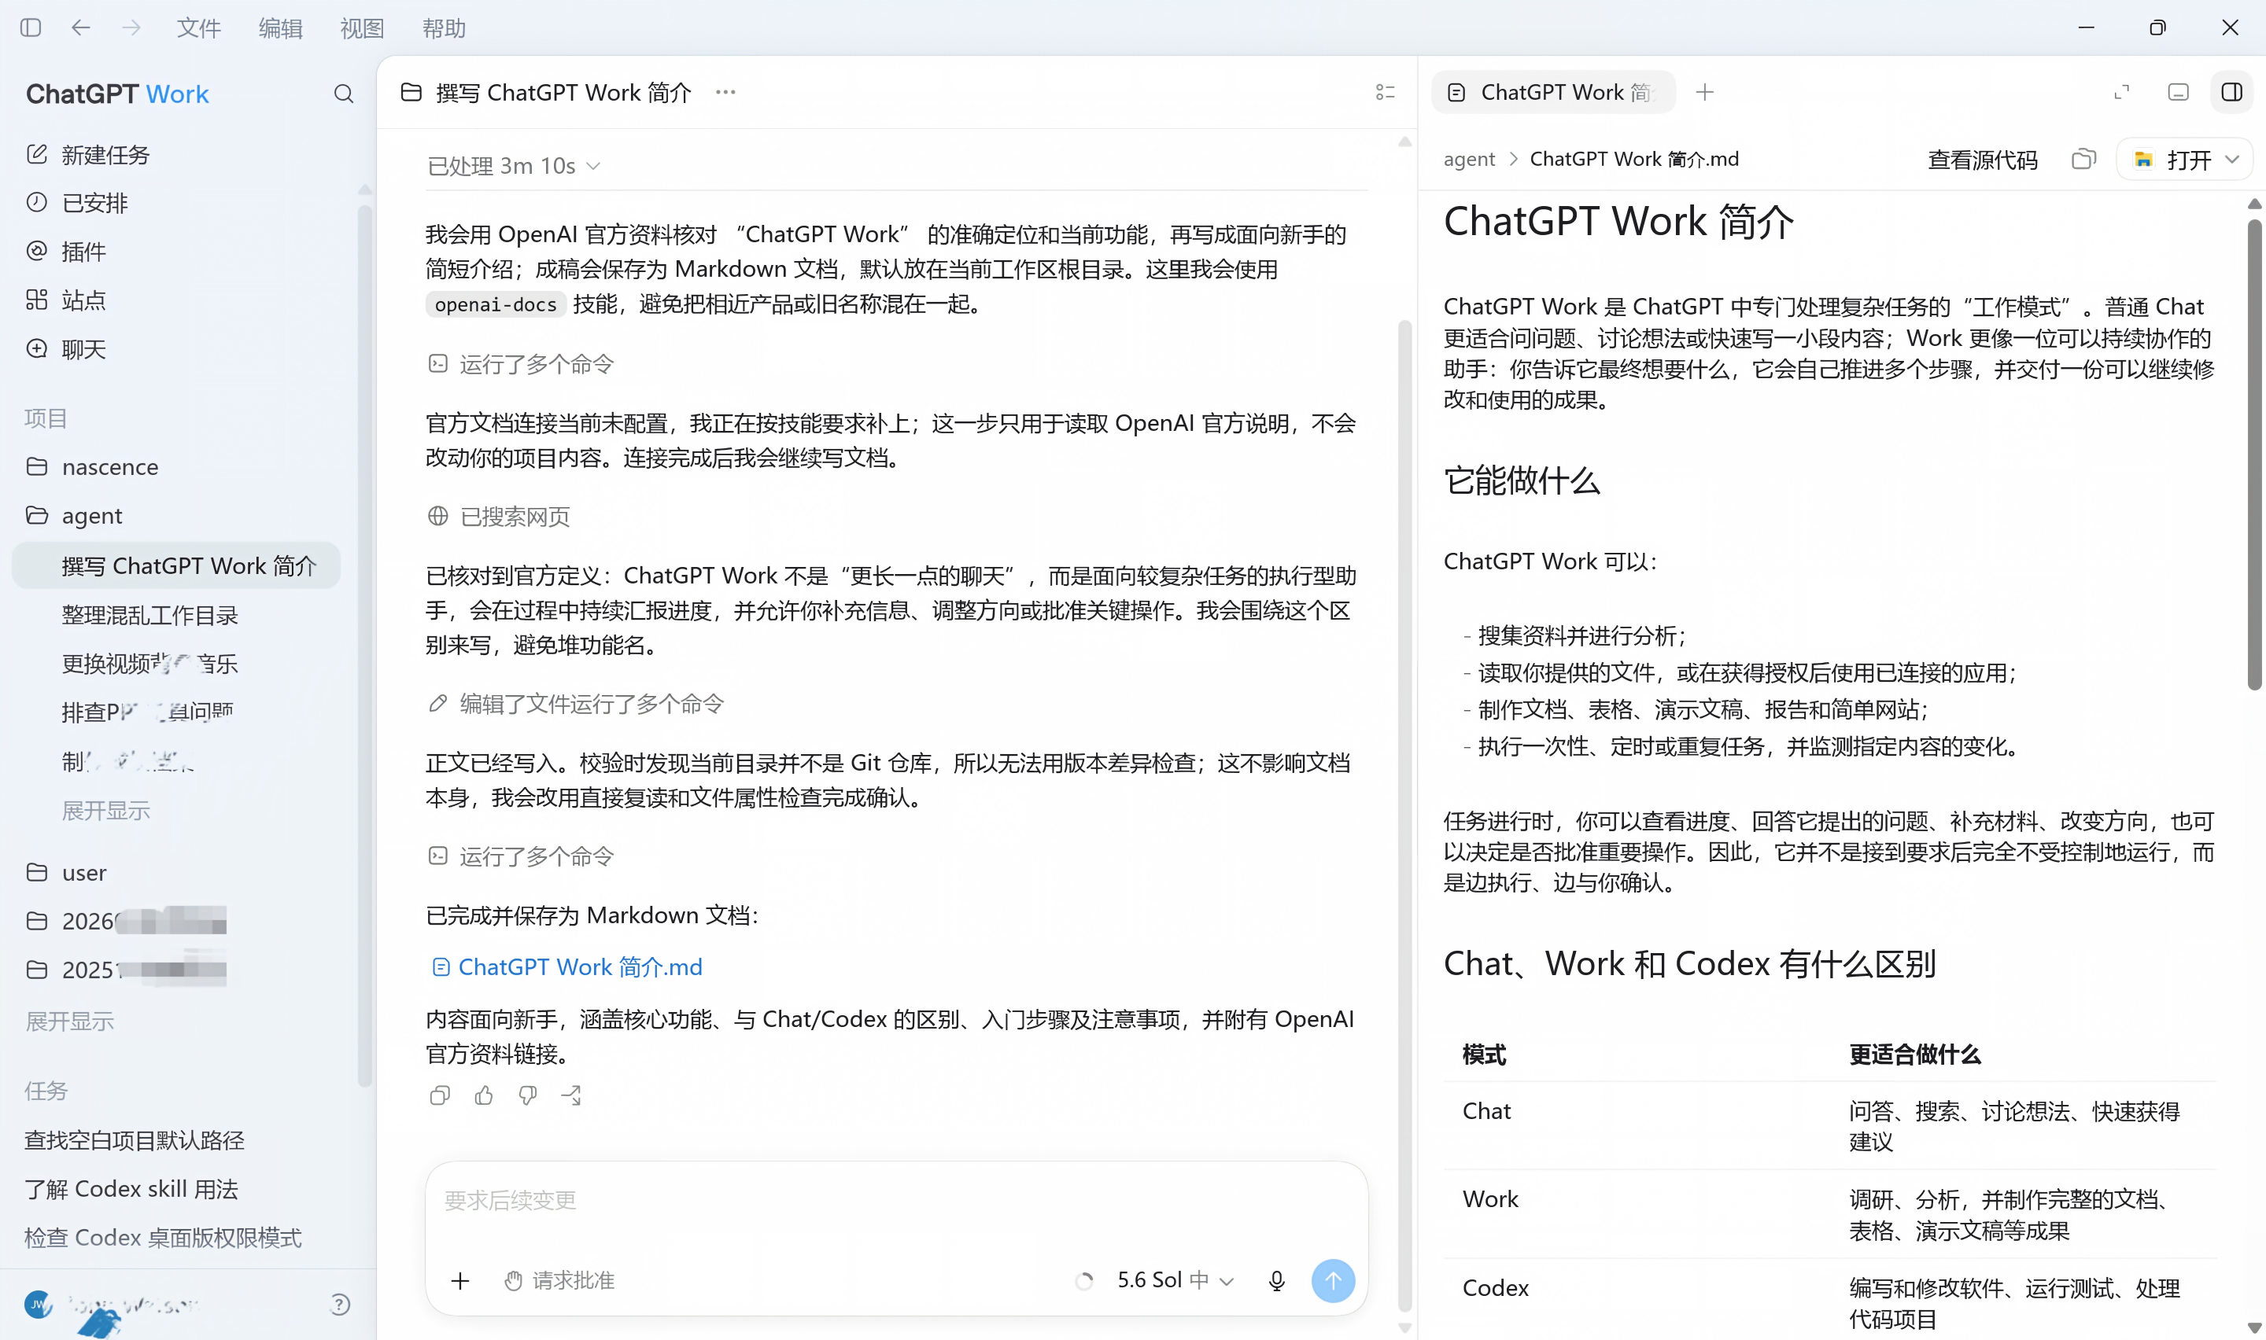This screenshot has height=1340, width=2266.
Task: Expand the 已搜索网页 step
Action: (x=499, y=517)
